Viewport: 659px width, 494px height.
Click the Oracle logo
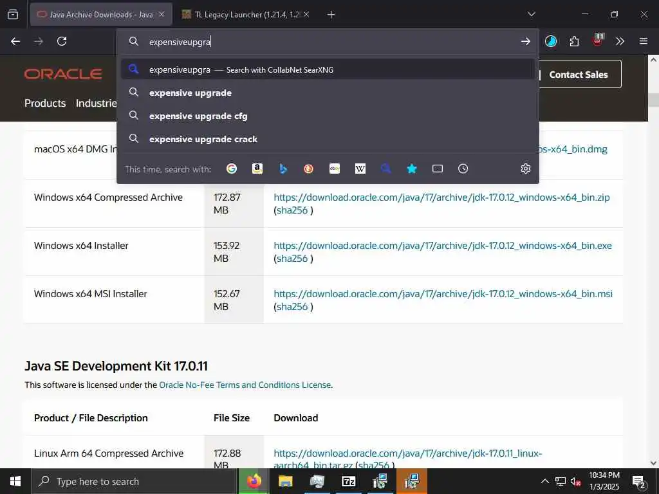click(x=63, y=75)
